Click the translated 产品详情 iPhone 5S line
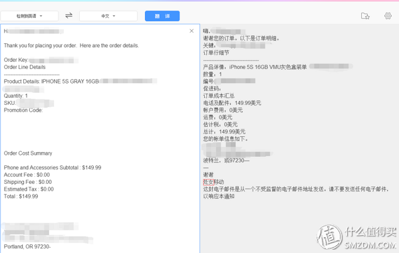 [x=255, y=67]
